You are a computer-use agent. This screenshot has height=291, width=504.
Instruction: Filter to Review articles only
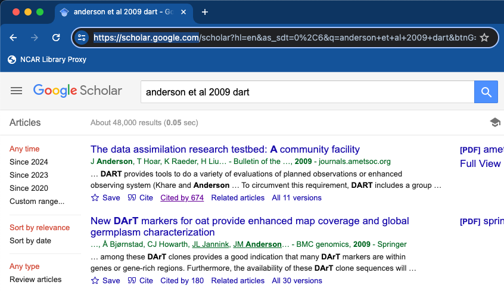point(35,280)
